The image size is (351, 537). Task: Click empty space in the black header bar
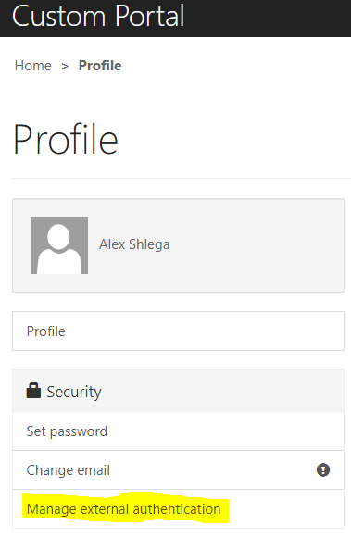[x=267, y=19]
